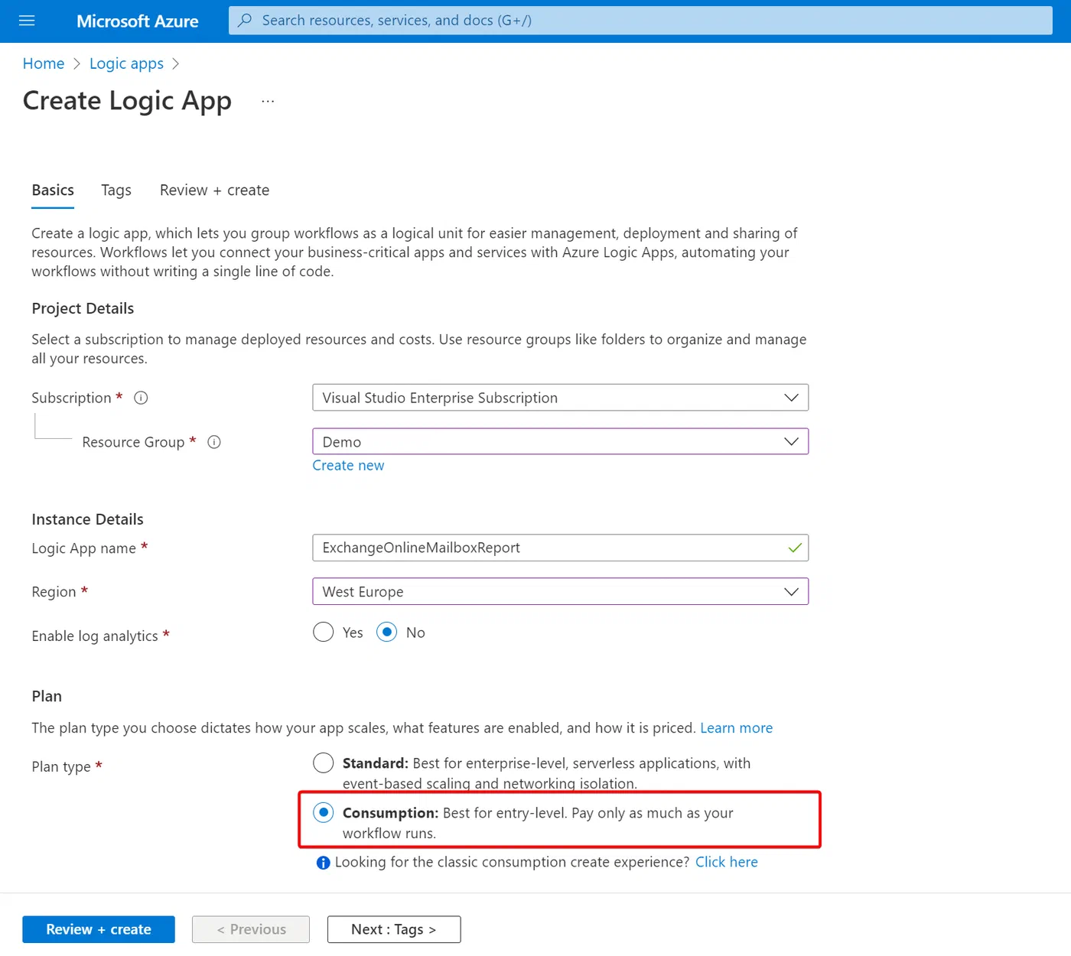Screen dimensions: 1071x956
Task: Click the Project Details heading
Action: [x=83, y=308]
